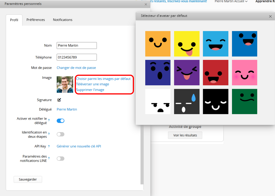Open the Pierre Martin Accueil dropdown
This screenshot has width=275, height=196.
[231, 1]
